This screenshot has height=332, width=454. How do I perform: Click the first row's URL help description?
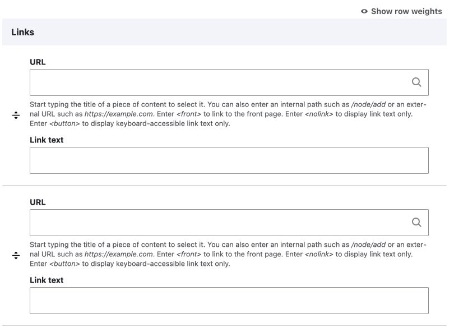coord(228,114)
